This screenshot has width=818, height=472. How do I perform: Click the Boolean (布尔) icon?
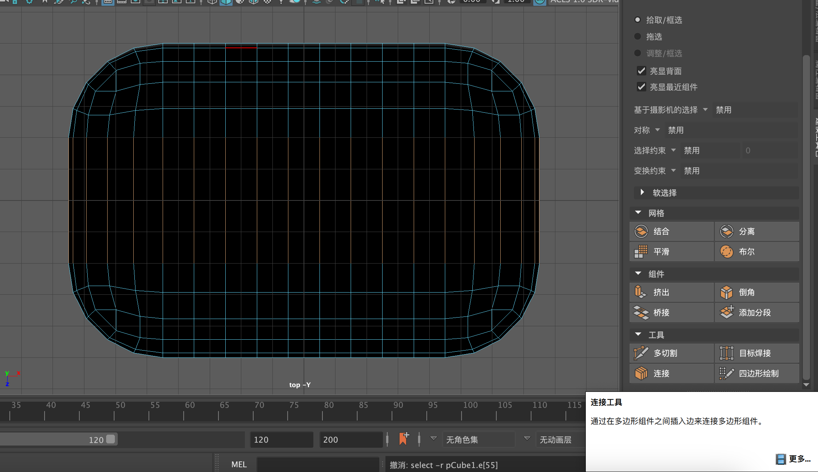pos(726,252)
